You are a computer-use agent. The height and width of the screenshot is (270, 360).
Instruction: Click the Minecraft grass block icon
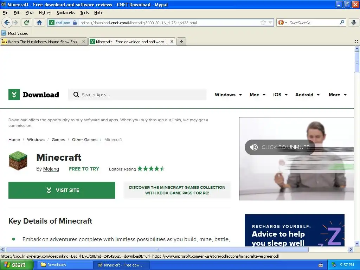(x=18, y=160)
